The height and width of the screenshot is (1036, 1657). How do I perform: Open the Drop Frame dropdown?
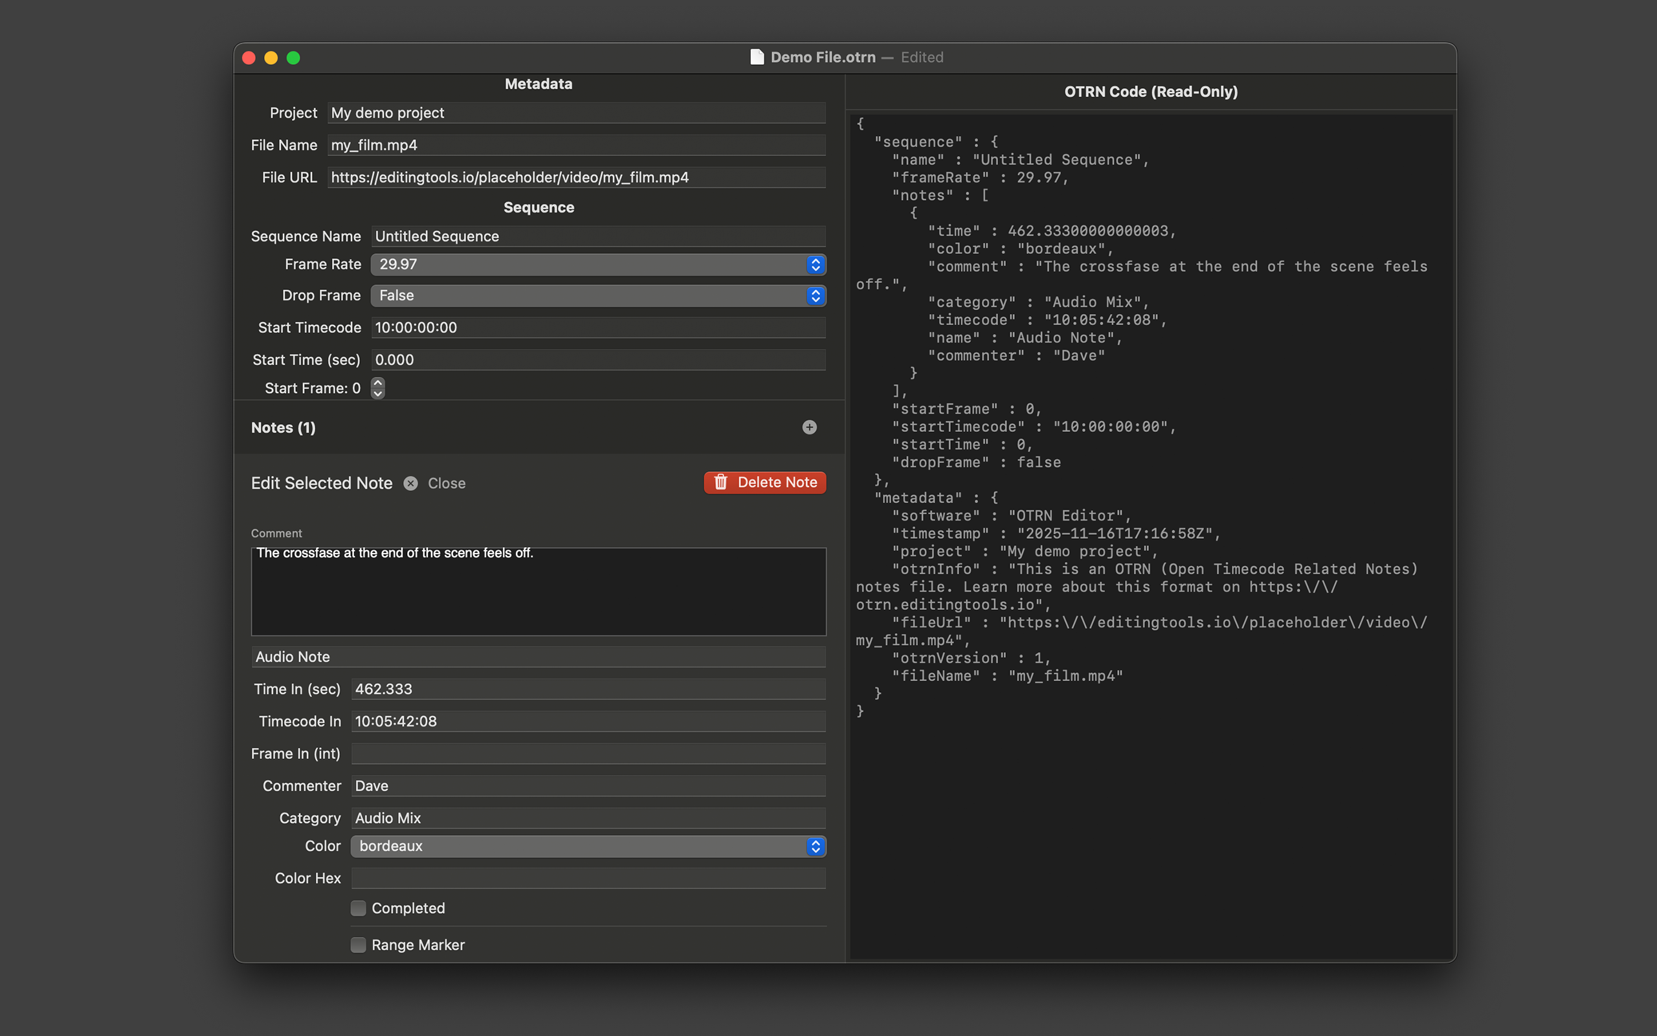pos(598,296)
